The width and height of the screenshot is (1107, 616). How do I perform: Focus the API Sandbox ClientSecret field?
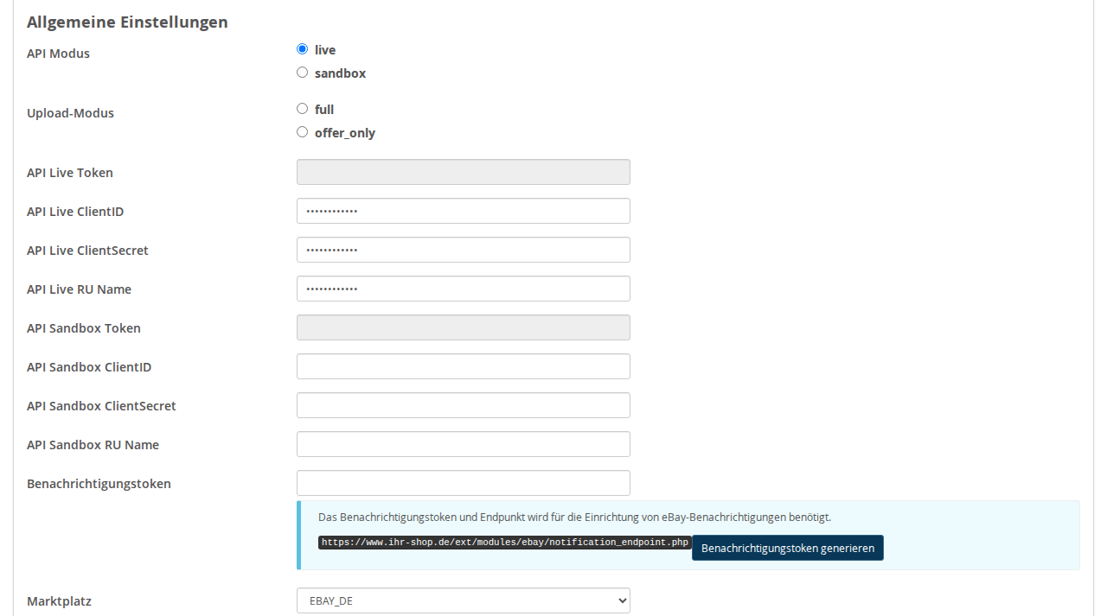(464, 405)
